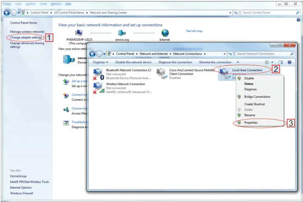Click See full map link

(x=194, y=31)
